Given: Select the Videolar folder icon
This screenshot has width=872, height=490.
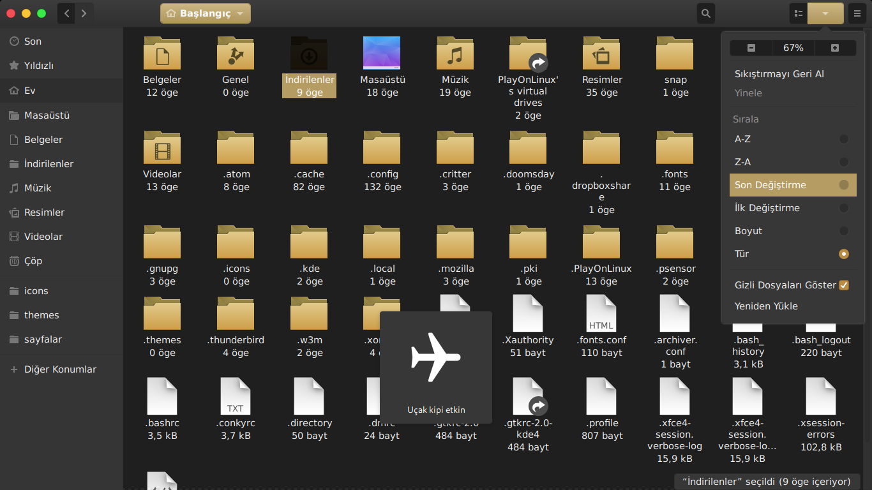Looking at the screenshot, I should 162,147.
